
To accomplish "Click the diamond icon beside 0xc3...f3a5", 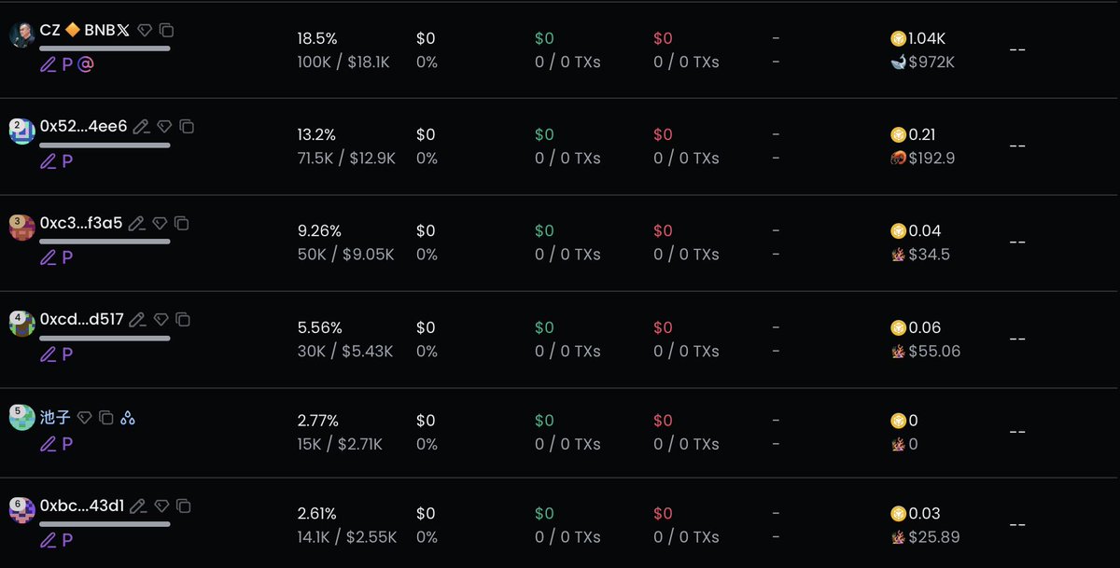I will 161,224.
